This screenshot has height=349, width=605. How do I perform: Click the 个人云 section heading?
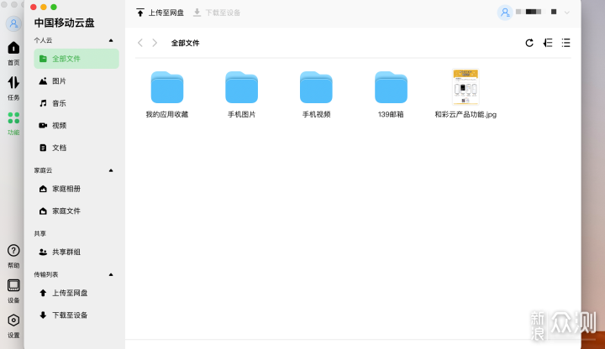pos(43,40)
